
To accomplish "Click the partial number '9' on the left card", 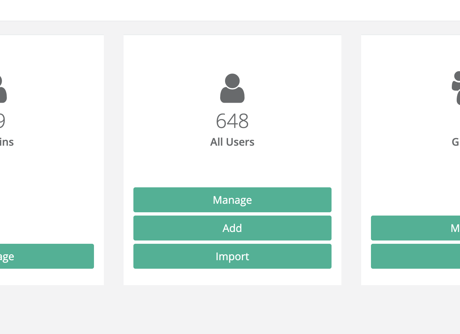I will click(3, 120).
